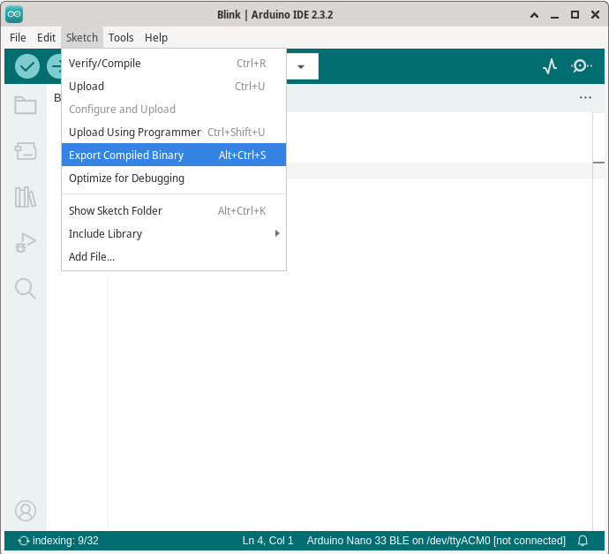Toggle Optimize for Debugging
Screen dimensions: 609x554
[x=174, y=178]
